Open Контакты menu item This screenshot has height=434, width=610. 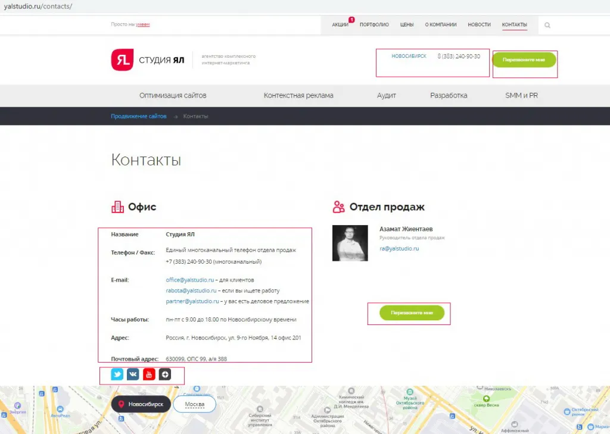(x=514, y=24)
